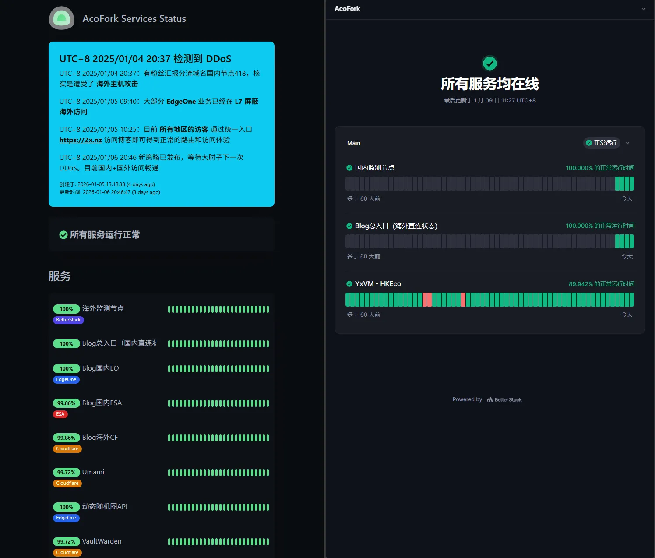The height and width of the screenshot is (558, 655).
Task: Click the red ESA tag badge
Action: point(60,414)
